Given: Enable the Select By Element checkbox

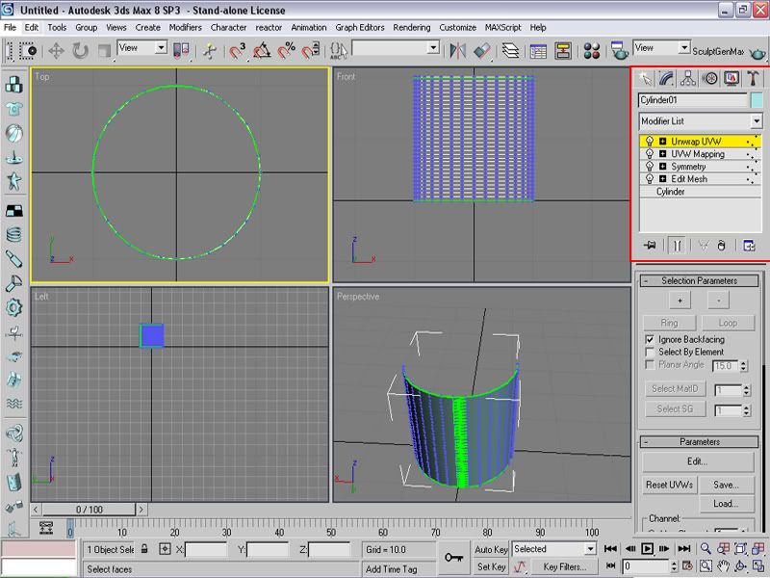Looking at the screenshot, I should click(x=650, y=353).
